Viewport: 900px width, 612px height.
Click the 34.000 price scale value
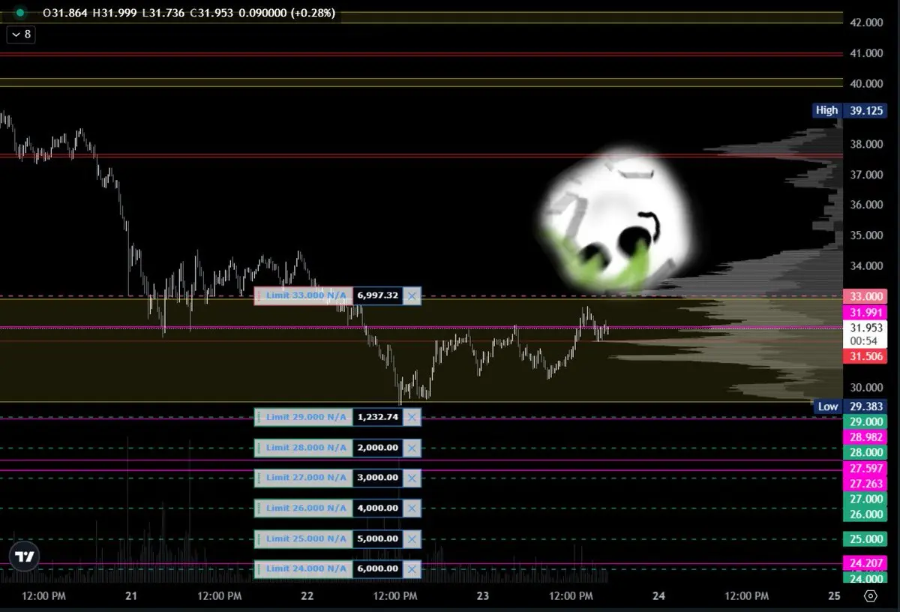[x=866, y=265]
